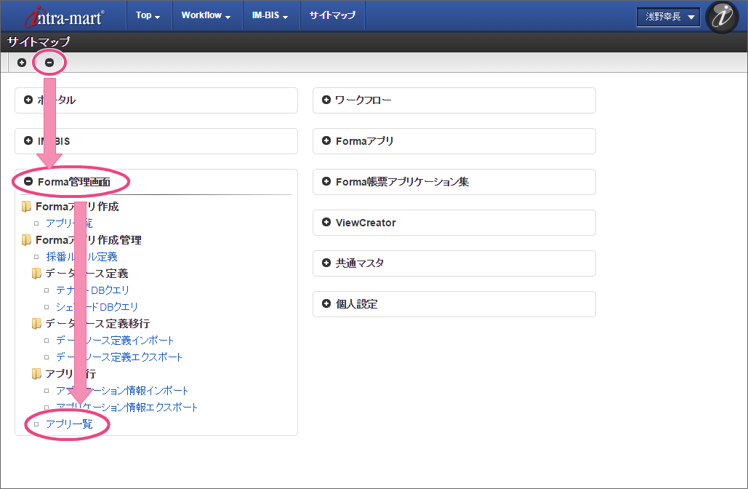Screen dimensions: 748x489
Task: Click the bottom アプリ一覧 link
Action: tap(69, 424)
